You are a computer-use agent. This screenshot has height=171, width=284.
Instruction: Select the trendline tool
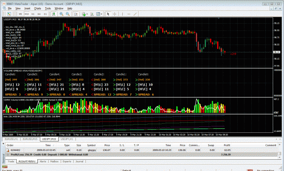pyautogui.click(x=135, y=14)
